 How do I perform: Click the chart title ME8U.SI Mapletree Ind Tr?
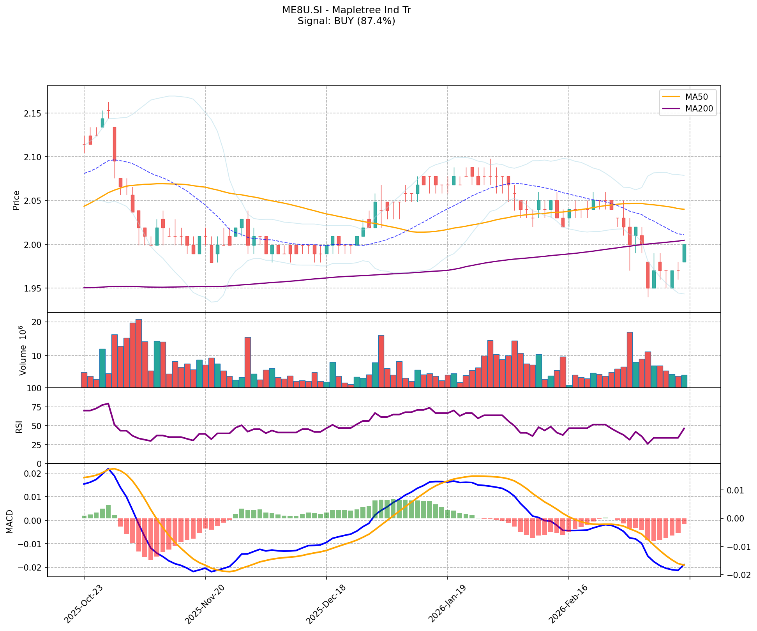[x=346, y=10]
